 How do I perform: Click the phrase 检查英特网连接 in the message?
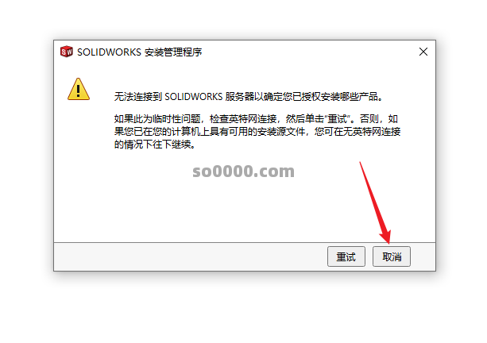coord(243,119)
